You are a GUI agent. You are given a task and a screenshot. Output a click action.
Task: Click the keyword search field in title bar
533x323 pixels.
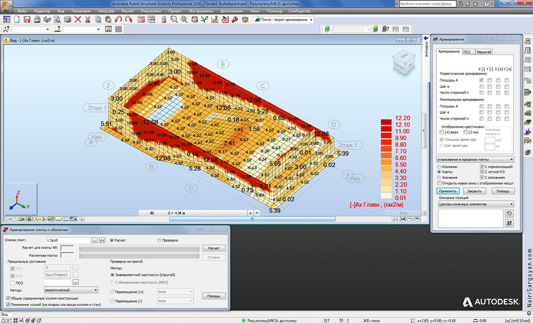[427, 4]
